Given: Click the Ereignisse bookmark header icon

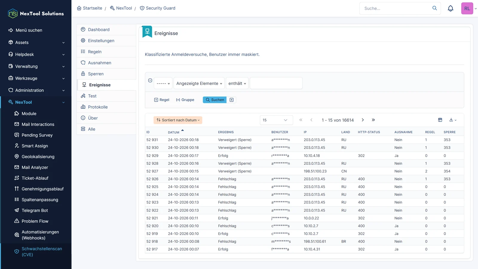Looking at the screenshot, I should (147, 32).
